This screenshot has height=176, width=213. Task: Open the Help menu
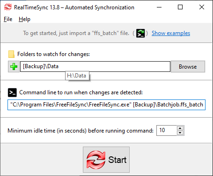24,19
